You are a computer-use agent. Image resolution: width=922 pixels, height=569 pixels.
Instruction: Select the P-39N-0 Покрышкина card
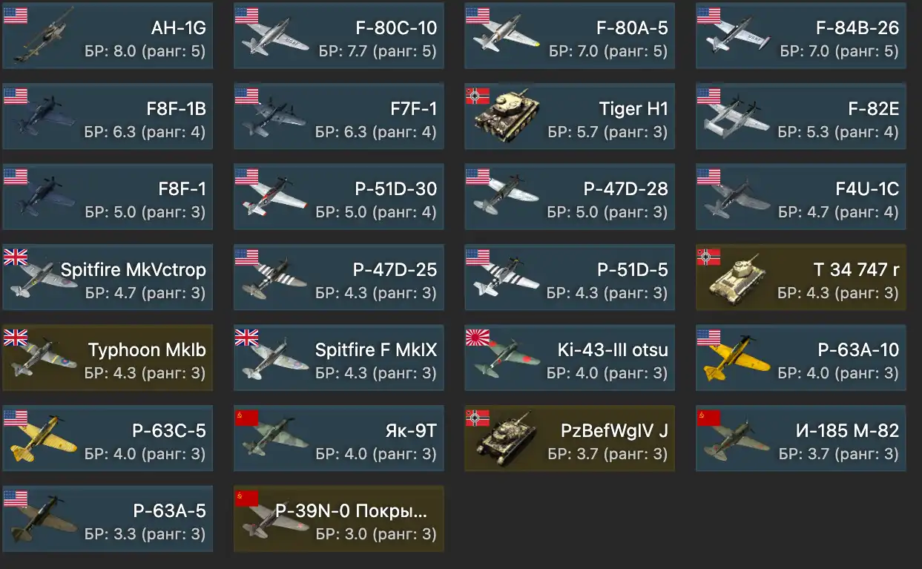coord(339,519)
